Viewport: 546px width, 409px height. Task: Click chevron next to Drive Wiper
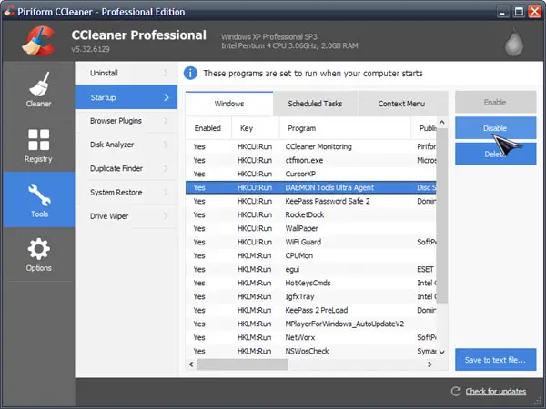point(166,216)
